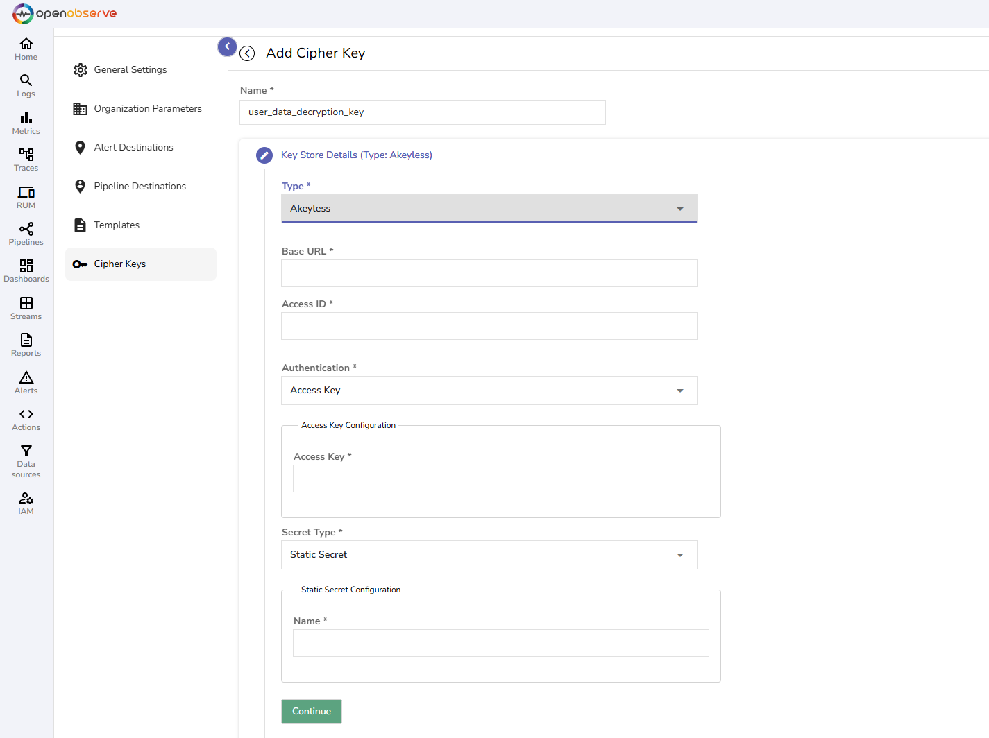
Task: Focus the Access ID input field
Action: [x=489, y=326]
